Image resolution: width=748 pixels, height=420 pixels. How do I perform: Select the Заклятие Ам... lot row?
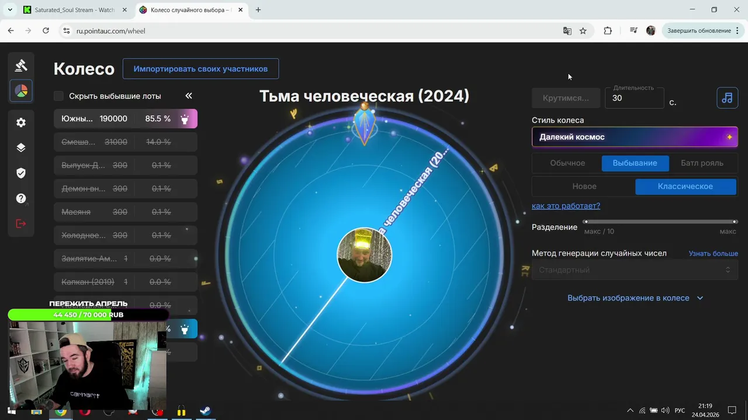point(126,259)
